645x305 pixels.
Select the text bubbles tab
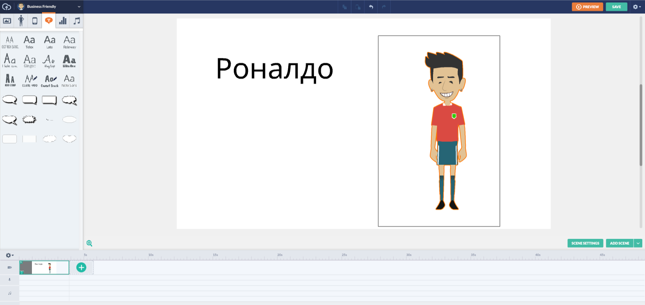click(49, 21)
